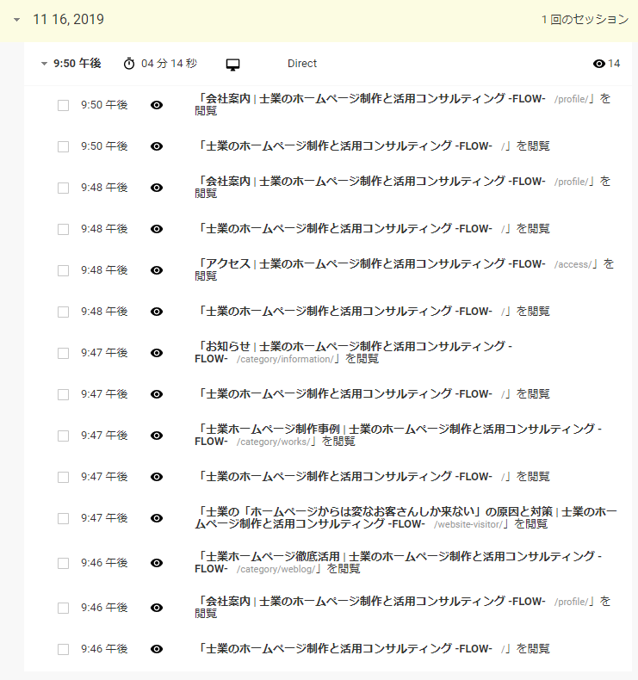Tick the checkbox of the 9:50 /profile/ row
This screenshot has width=638, height=680.
64,105
